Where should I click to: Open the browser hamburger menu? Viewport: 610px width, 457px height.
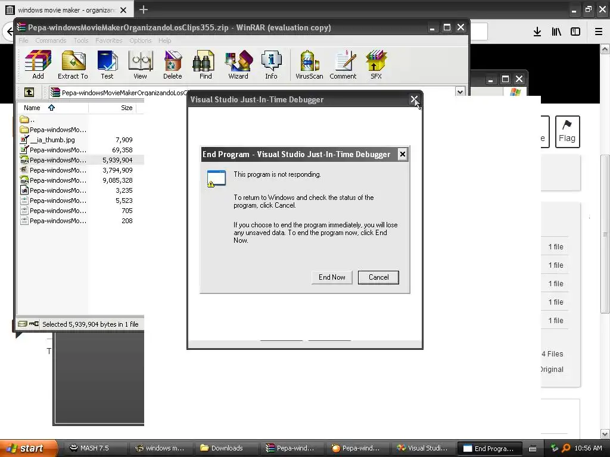pos(598,32)
